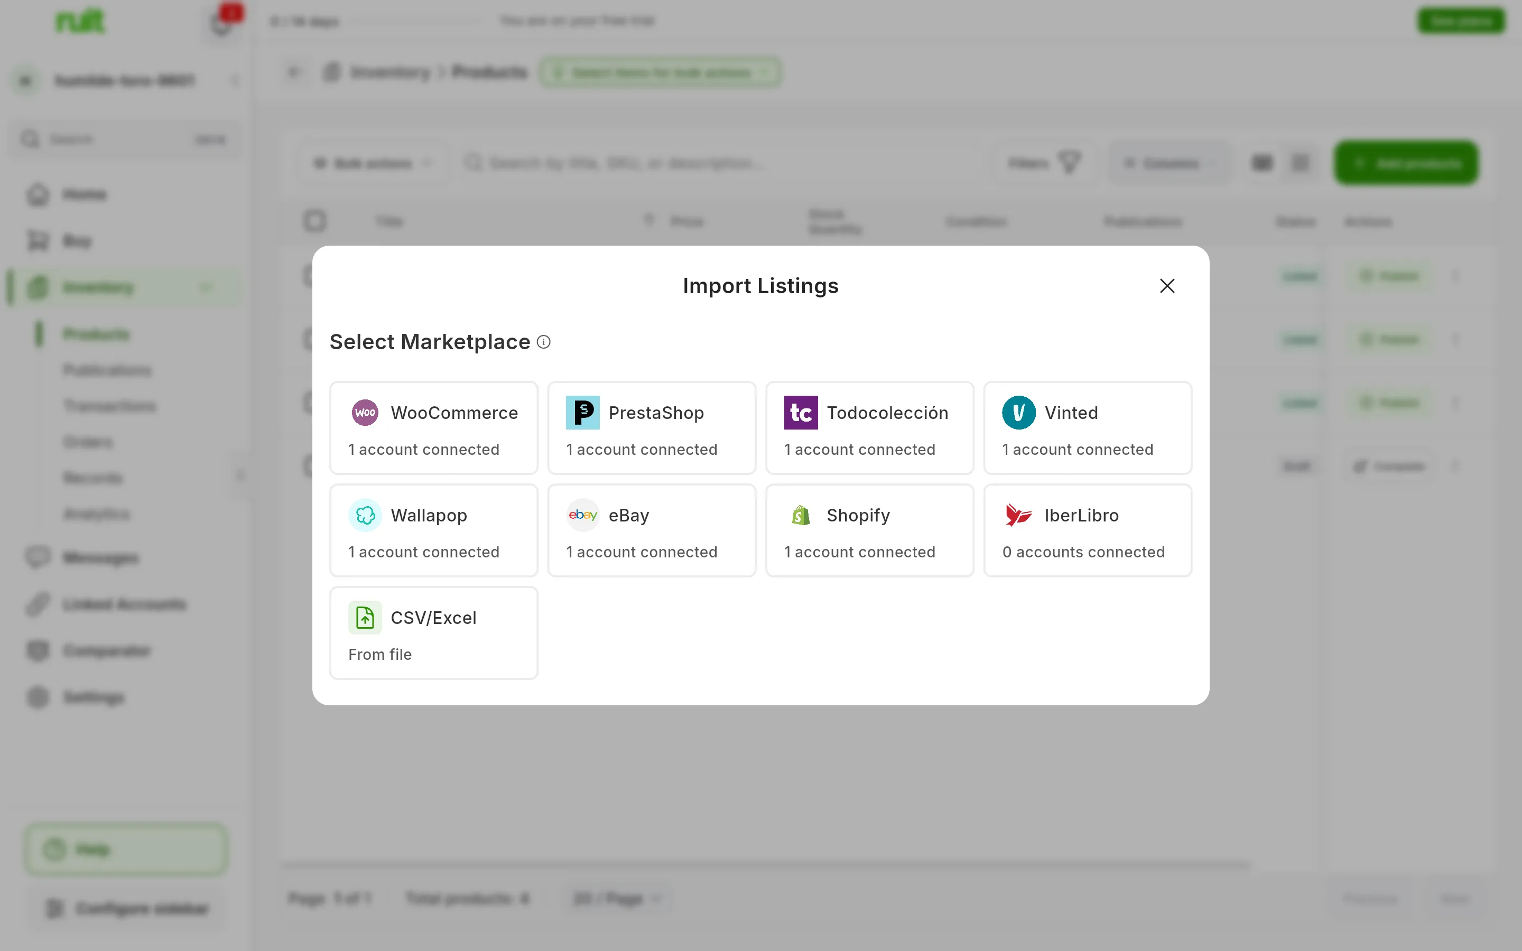Click the Help button in the sidebar
The image size is (1522, 951).
[126, 849]
